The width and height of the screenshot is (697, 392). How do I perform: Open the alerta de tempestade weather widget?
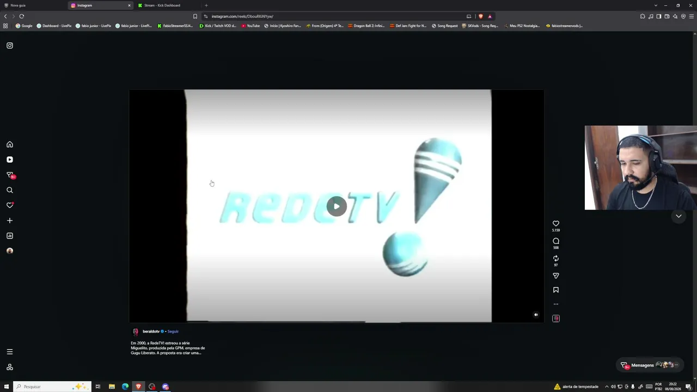tap(576, 387)
